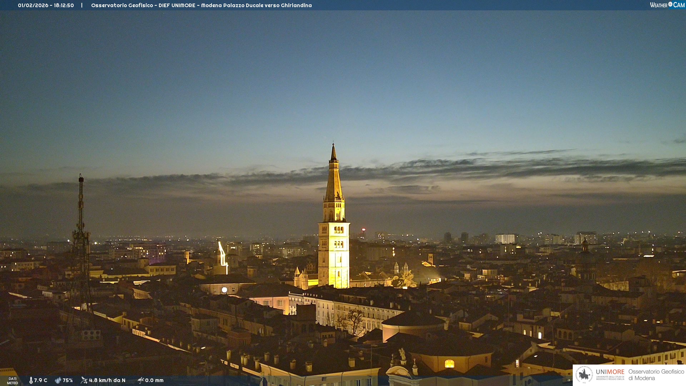Click the UNIMORE horse rider seal
Screen dimensions: 686x386
[584, 375]
